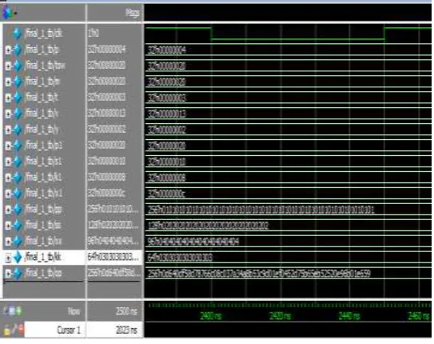Image resolution: width=434 pixels, height=344 pixels.
Task: Click the 64'h0303… value in Msgs column
Action: [113, 258]
